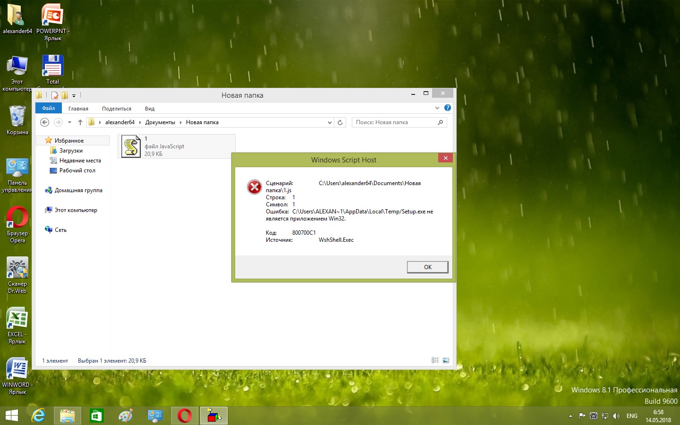Screen dimensions: 680x425
Task: Click the volume icon in system tray
Action: pyautogui.click(x=616, y=416)
